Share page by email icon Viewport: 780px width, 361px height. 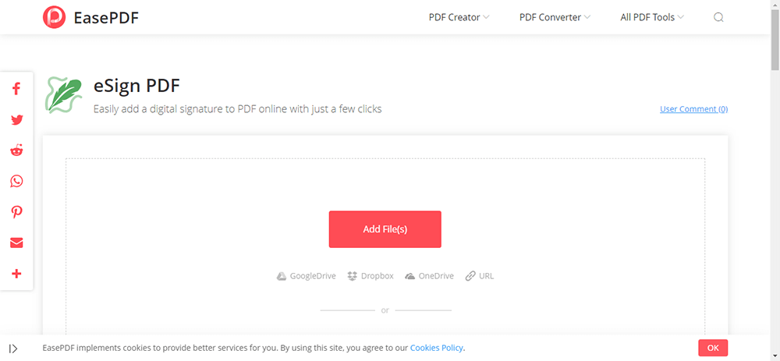click(16, 243)
